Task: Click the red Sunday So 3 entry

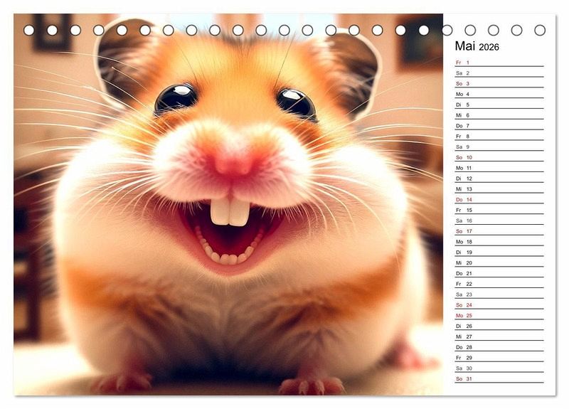Action: pos(499,83)
